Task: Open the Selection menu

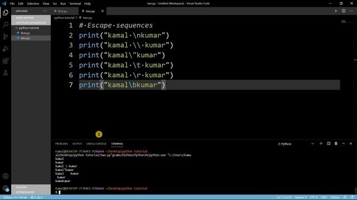Action: (33, 4)
